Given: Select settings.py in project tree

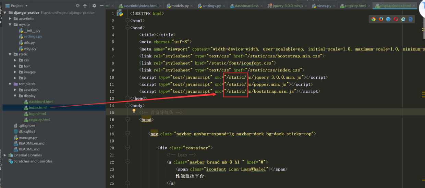Looking at the screenshot, I should pos(33,37).
